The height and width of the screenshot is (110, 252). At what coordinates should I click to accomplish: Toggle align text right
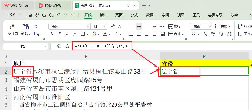tap(147, 34)
